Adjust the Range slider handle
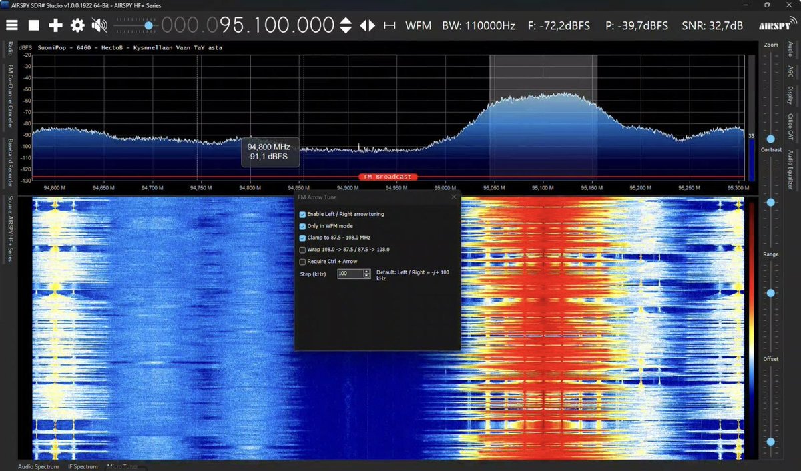801x471 pixels. click(771, 293)
